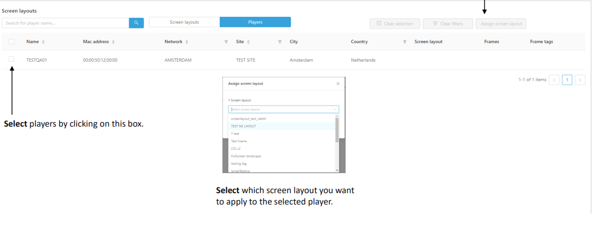Sort by Mac address column arrows

pos(113,42)
